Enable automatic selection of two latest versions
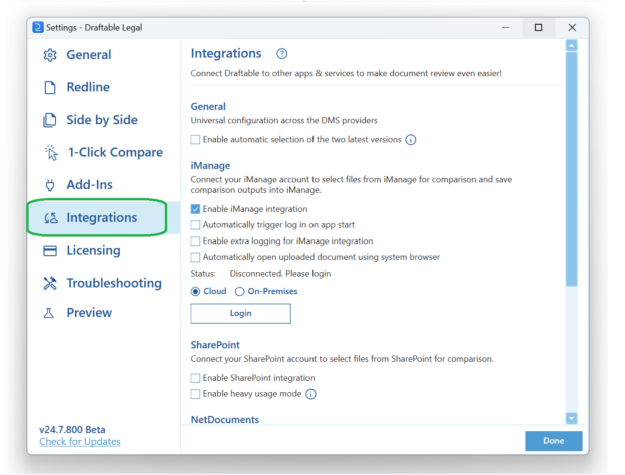Viewport: 625px width, 475px height. [x=195, y=139]
